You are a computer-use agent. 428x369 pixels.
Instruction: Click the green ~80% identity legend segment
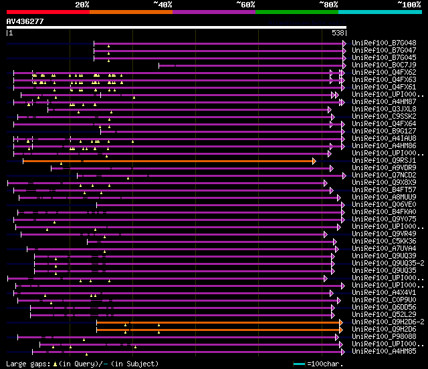[x=297, y=12]
